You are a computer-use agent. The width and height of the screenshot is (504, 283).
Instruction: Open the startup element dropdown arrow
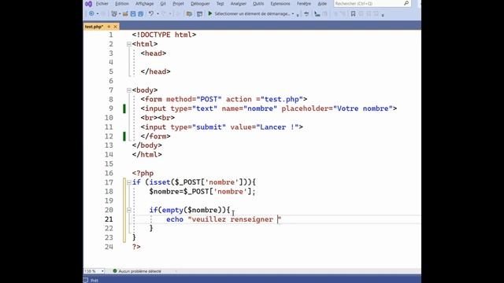click(293, 14)
